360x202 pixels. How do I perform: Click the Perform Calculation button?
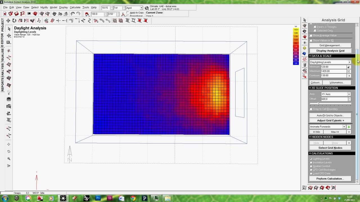pos(330,179)
